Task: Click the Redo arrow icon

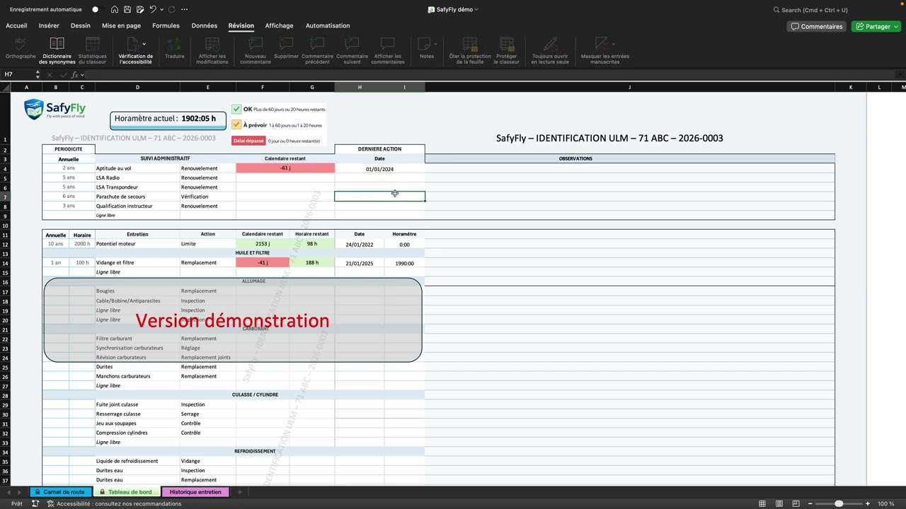Action: pyautogui.click(x=172, y=10)
